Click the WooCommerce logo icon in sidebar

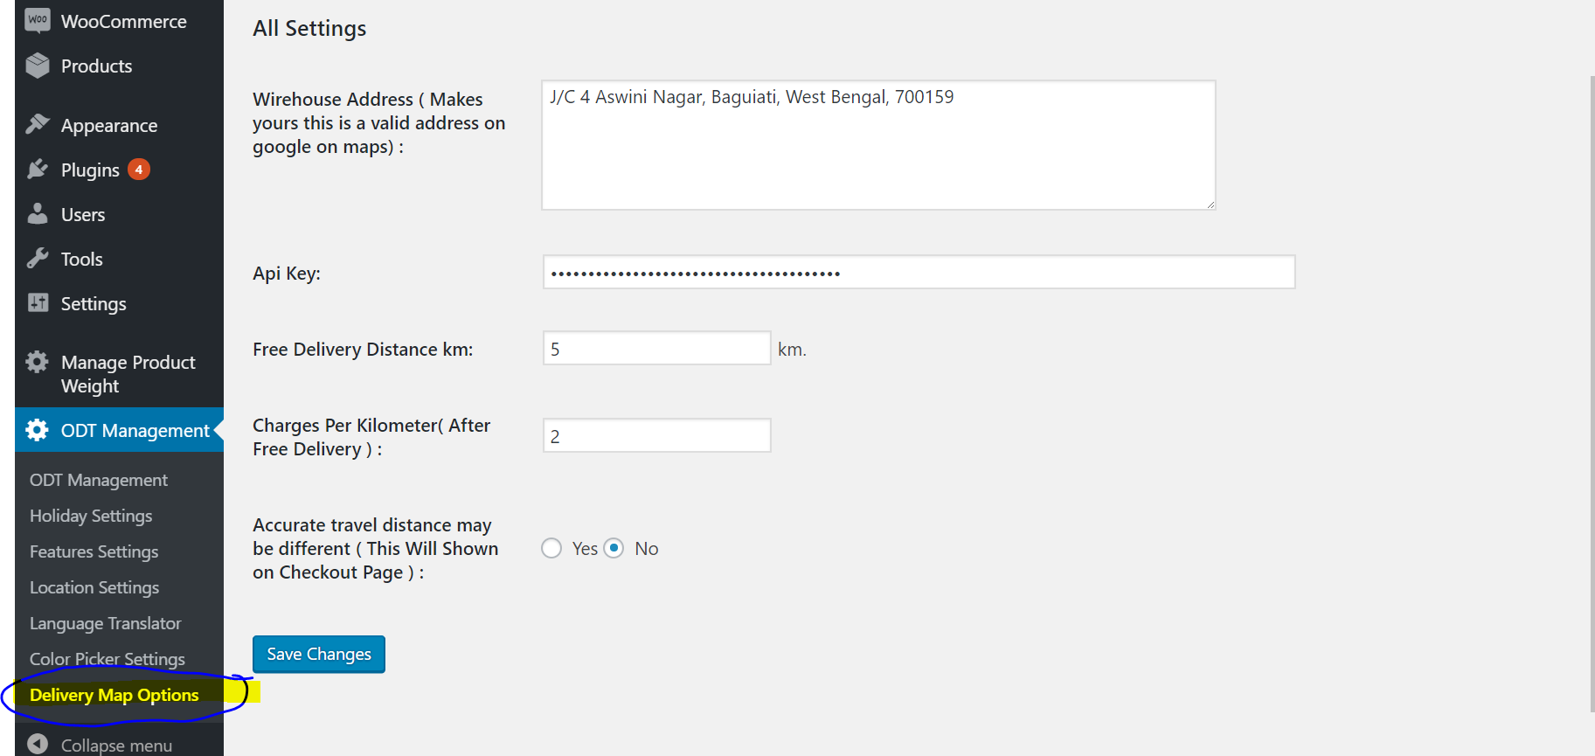coord(38,20)
